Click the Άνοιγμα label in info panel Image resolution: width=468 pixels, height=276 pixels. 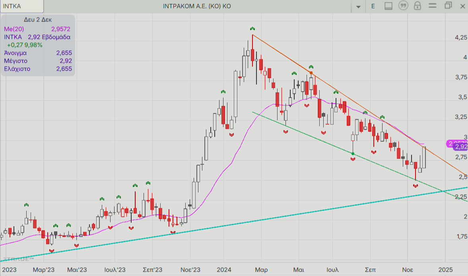pyautogui.click(x=15, y=53)
